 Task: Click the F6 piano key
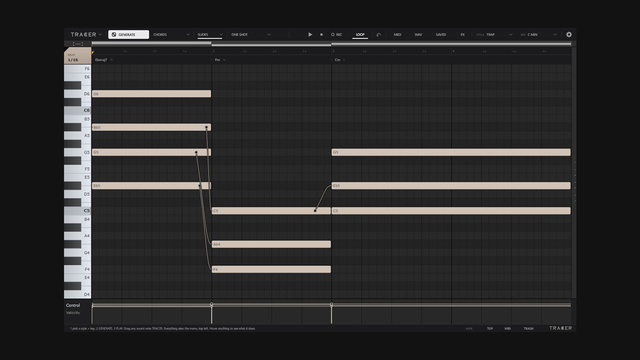point(78,69)
